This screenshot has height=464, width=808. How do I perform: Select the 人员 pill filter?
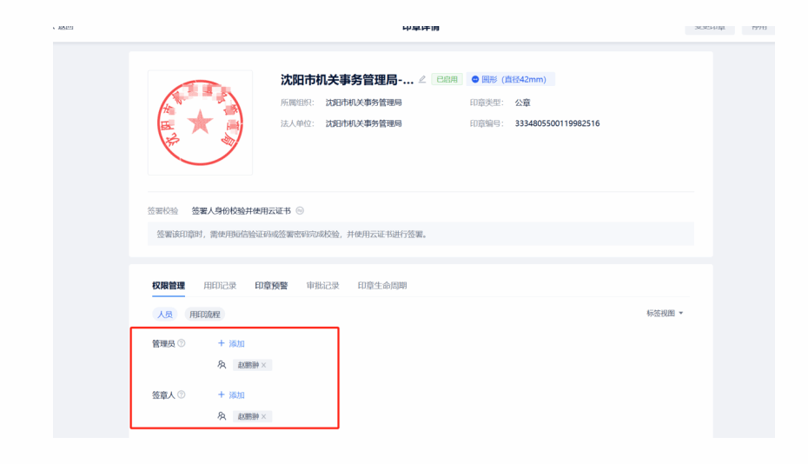pos(164,315)
